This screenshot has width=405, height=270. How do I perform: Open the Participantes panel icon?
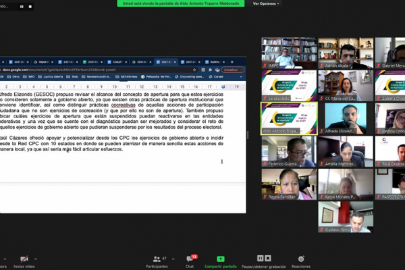[157, 259]
